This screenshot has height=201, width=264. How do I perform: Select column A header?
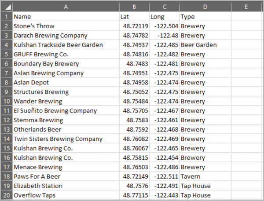click(66, 7)
